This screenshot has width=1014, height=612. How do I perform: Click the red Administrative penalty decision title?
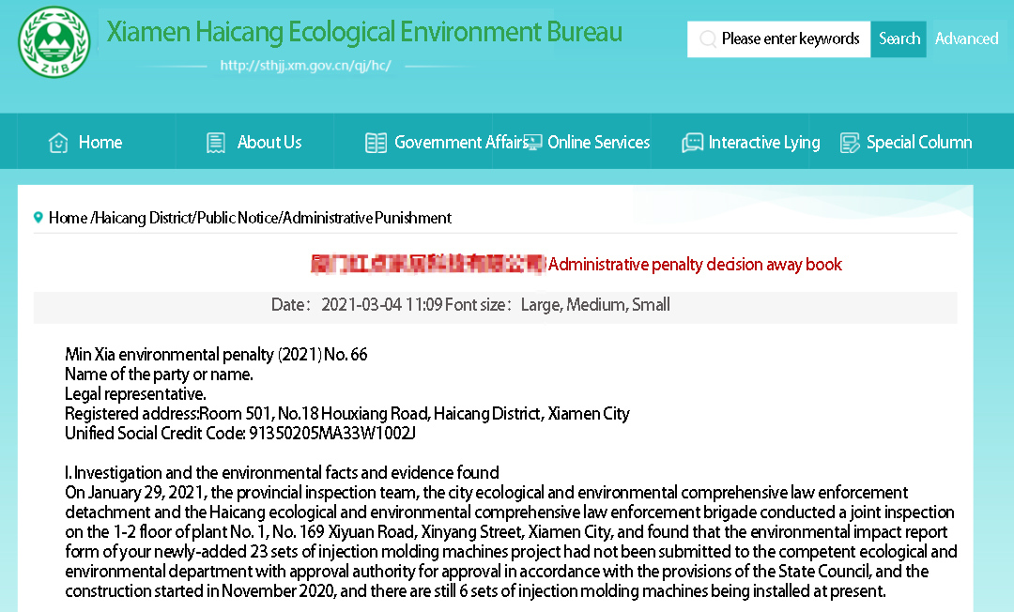pyautogui.click(x=695, y=265)
